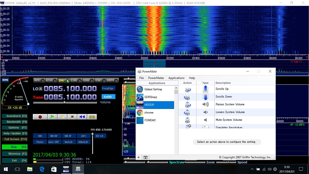Toggle the NR noise reduction button
The image size is (309, 174).
pyautogui.click(x=40, y=136)
